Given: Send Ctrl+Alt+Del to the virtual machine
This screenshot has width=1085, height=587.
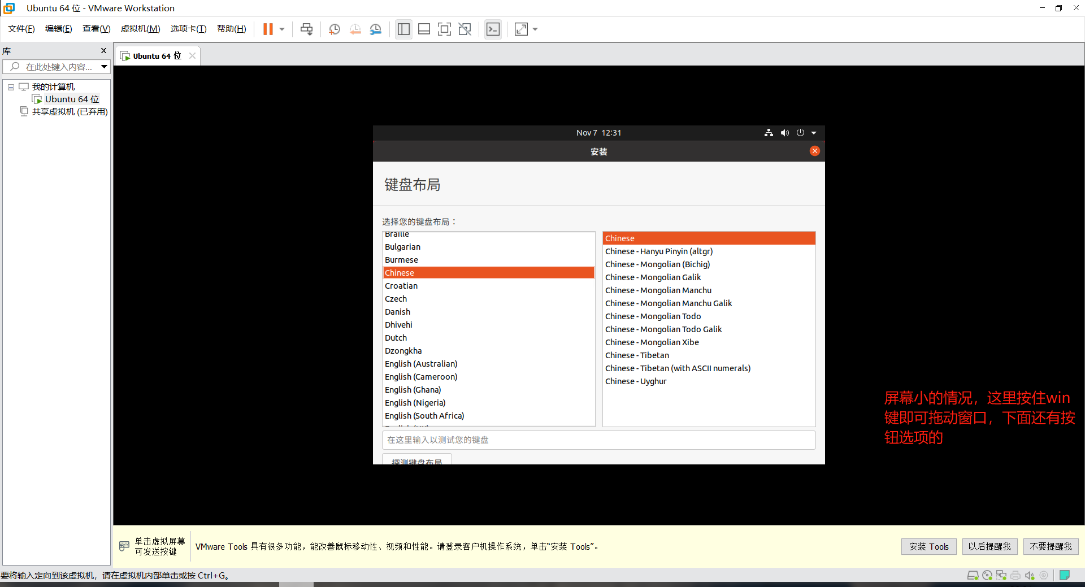Looking at the screenshot, I should 306,29.
